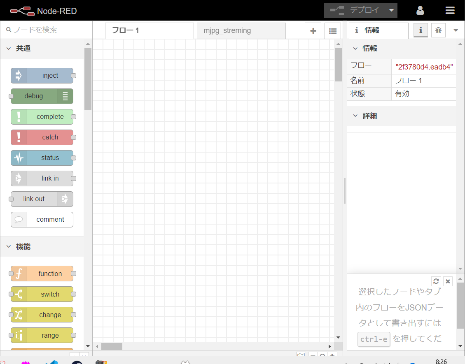Open the sidebar tab dropdown arrow
The width and height of the screenshot is (465, 364).
pyautogui.click(x=456, y=30)
